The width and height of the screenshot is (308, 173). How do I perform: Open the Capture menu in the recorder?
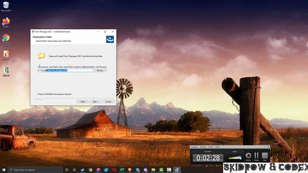(x=194, y=147)
